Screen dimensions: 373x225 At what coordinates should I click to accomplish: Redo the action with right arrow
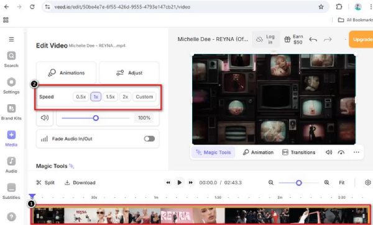click(328, 39)
